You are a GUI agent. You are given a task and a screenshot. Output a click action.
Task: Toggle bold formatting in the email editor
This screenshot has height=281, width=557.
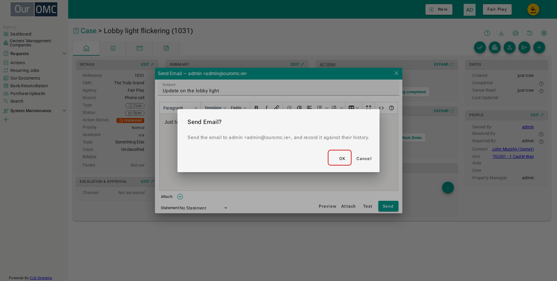point(256,108)
